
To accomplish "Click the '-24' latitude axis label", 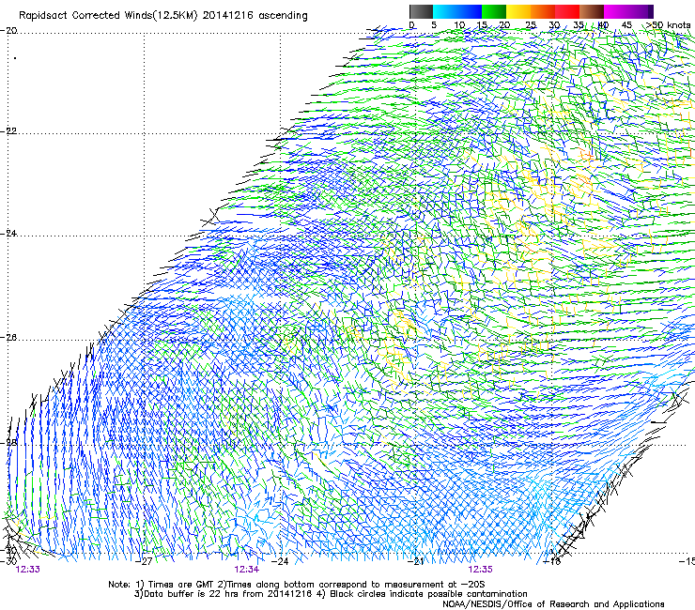I will click(8, 233).
